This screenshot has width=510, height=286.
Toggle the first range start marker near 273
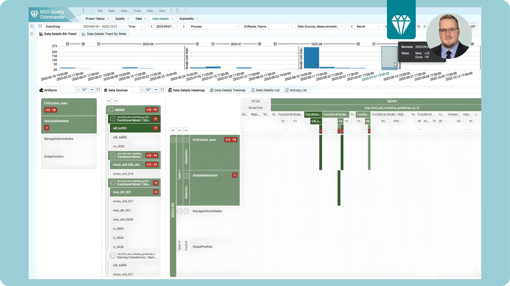click(67, 44)
